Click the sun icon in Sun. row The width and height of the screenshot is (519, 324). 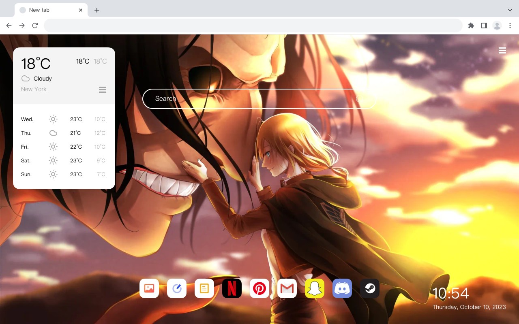(x=53, y=174)
